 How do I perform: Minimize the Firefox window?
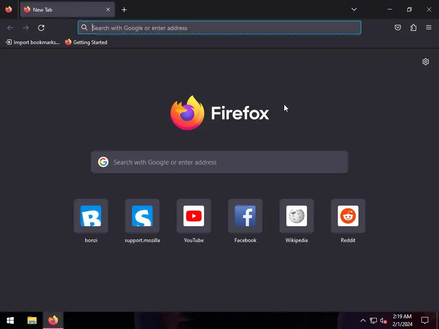click(389, 9)
